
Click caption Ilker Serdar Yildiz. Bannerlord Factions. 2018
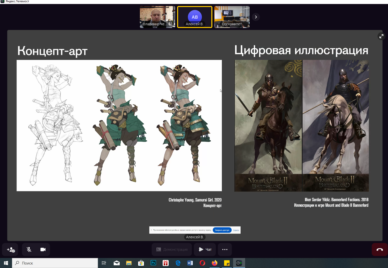click(x=337, y=200)
